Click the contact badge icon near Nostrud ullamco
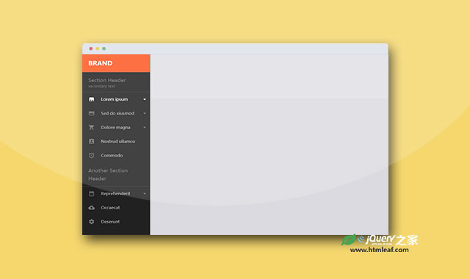 (91, 142)
